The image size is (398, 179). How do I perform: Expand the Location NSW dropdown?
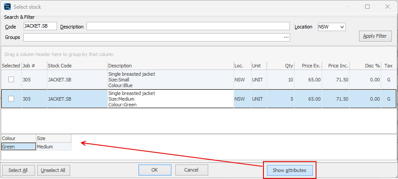pos(342,27)
